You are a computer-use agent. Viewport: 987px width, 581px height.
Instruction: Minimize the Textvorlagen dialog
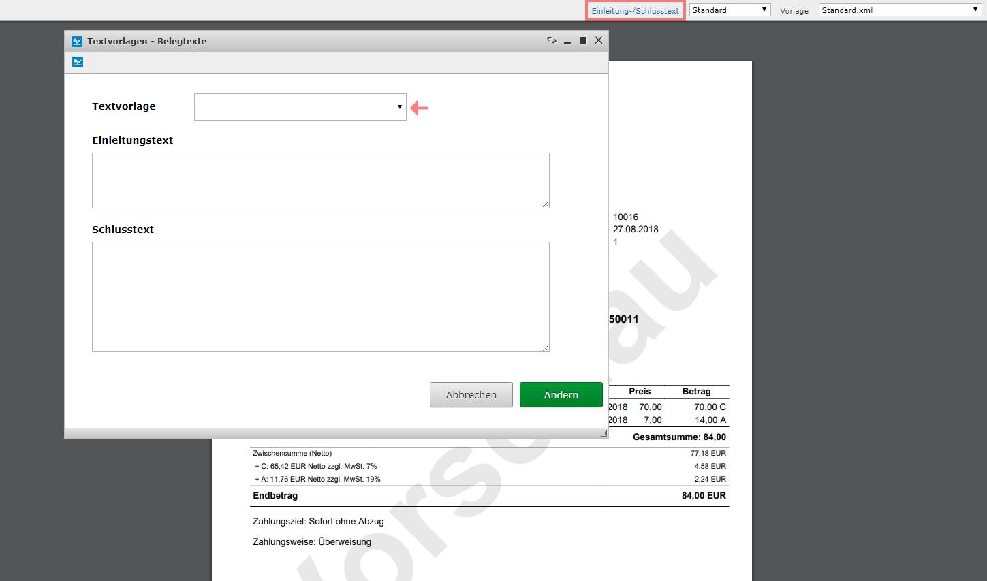(567, 41)
